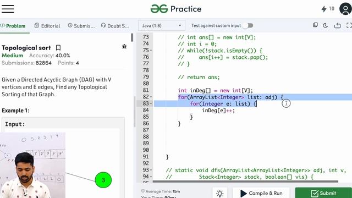Report a bug using the bug icon
This screenshot has height=198, width=352.
[x=124, y=46]
